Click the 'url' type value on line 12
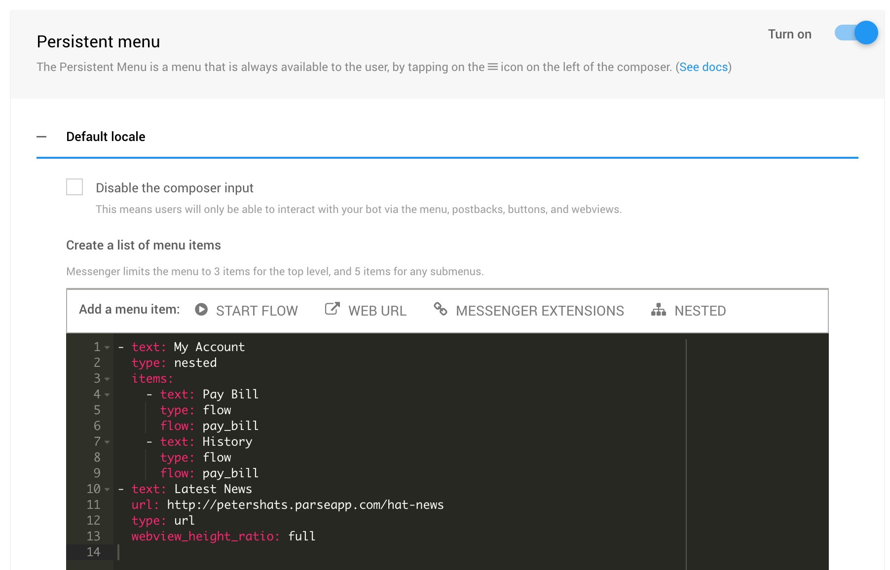The width and height of the screenshot is (890, 570). click(185, 521)
